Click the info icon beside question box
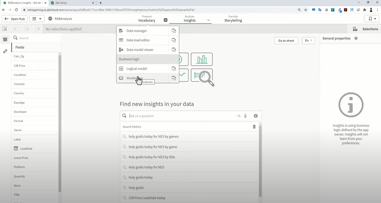The height and width of the screenshot is (203, 381). [256, 116]
